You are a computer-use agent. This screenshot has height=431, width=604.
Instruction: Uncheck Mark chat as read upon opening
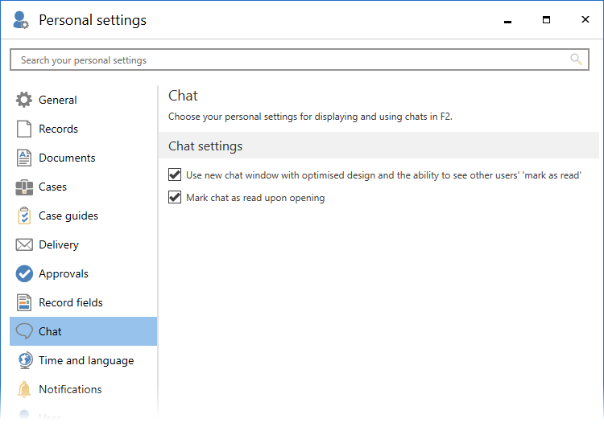coord(175,197)
